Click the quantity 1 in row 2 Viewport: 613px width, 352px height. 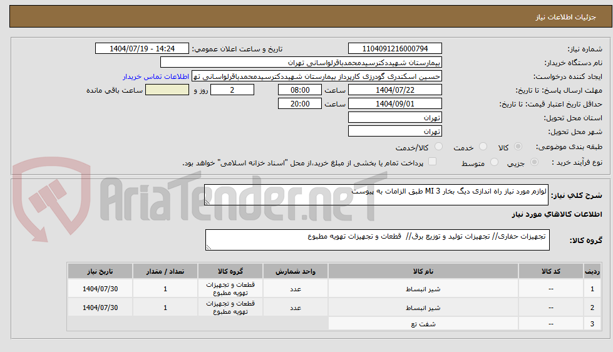[165, 308]
